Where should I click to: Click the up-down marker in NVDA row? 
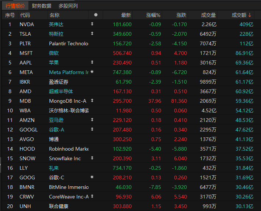coord(92,24)
